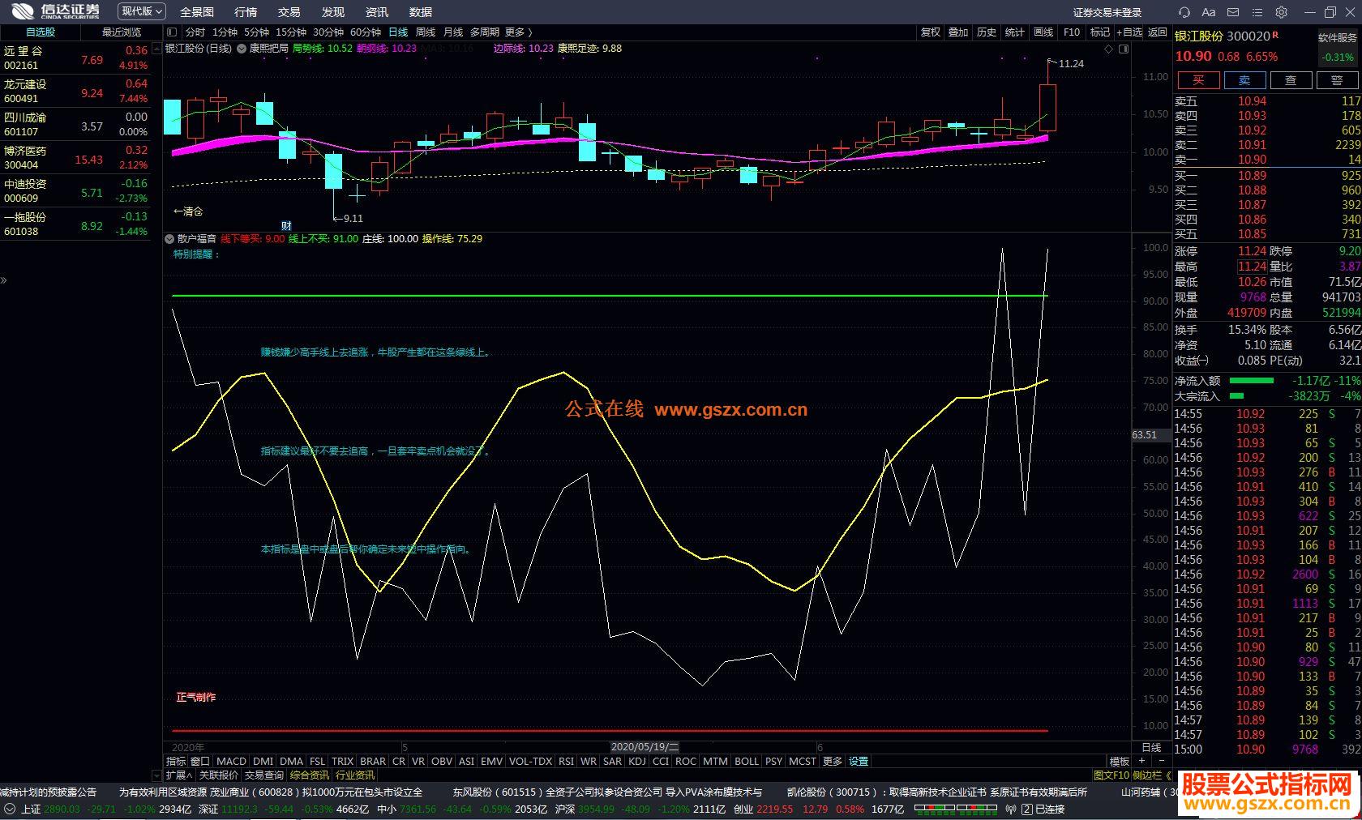Open the 数据 menu
Image resolution: width=1362 pixels, height=820 pixels.
click(x=421, y=12)
